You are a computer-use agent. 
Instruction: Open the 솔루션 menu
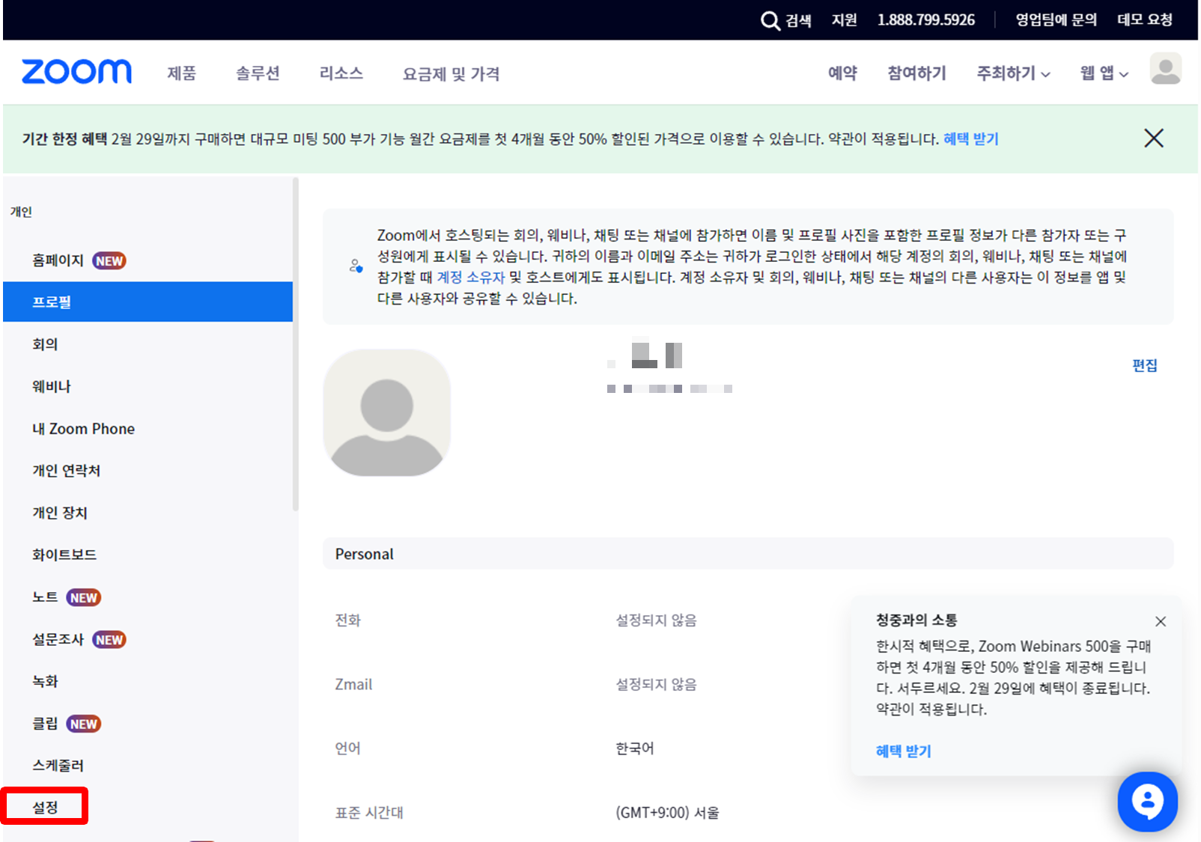tap(258, 73)
